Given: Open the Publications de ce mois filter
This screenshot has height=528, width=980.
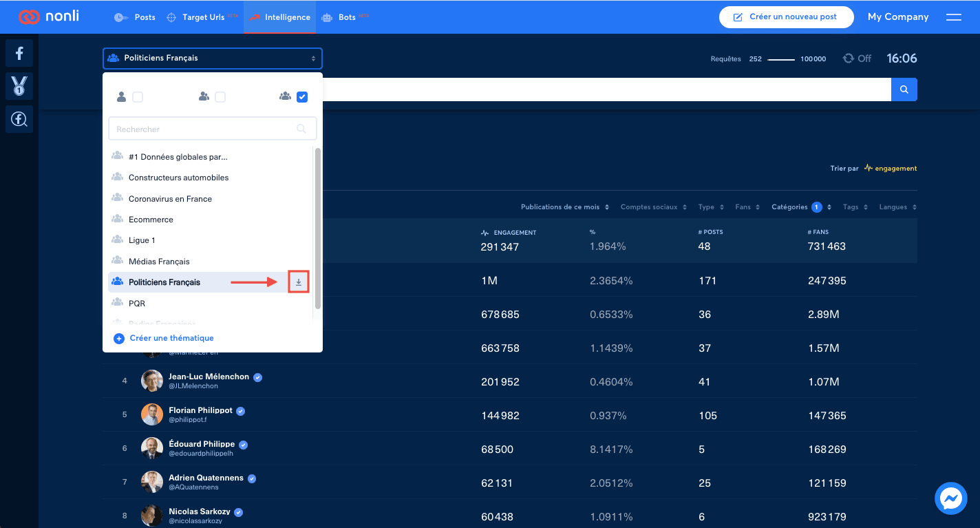Looking at the screenshot, I should [x=564, y=207].
